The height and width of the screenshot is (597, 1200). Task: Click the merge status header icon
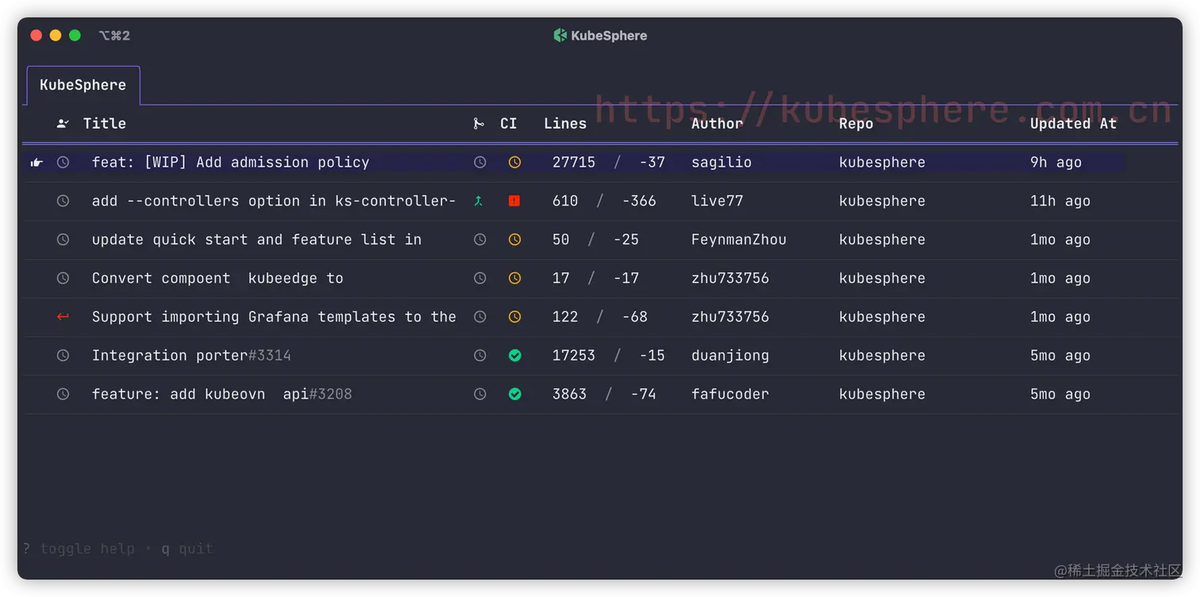click(x=479, y=124)
